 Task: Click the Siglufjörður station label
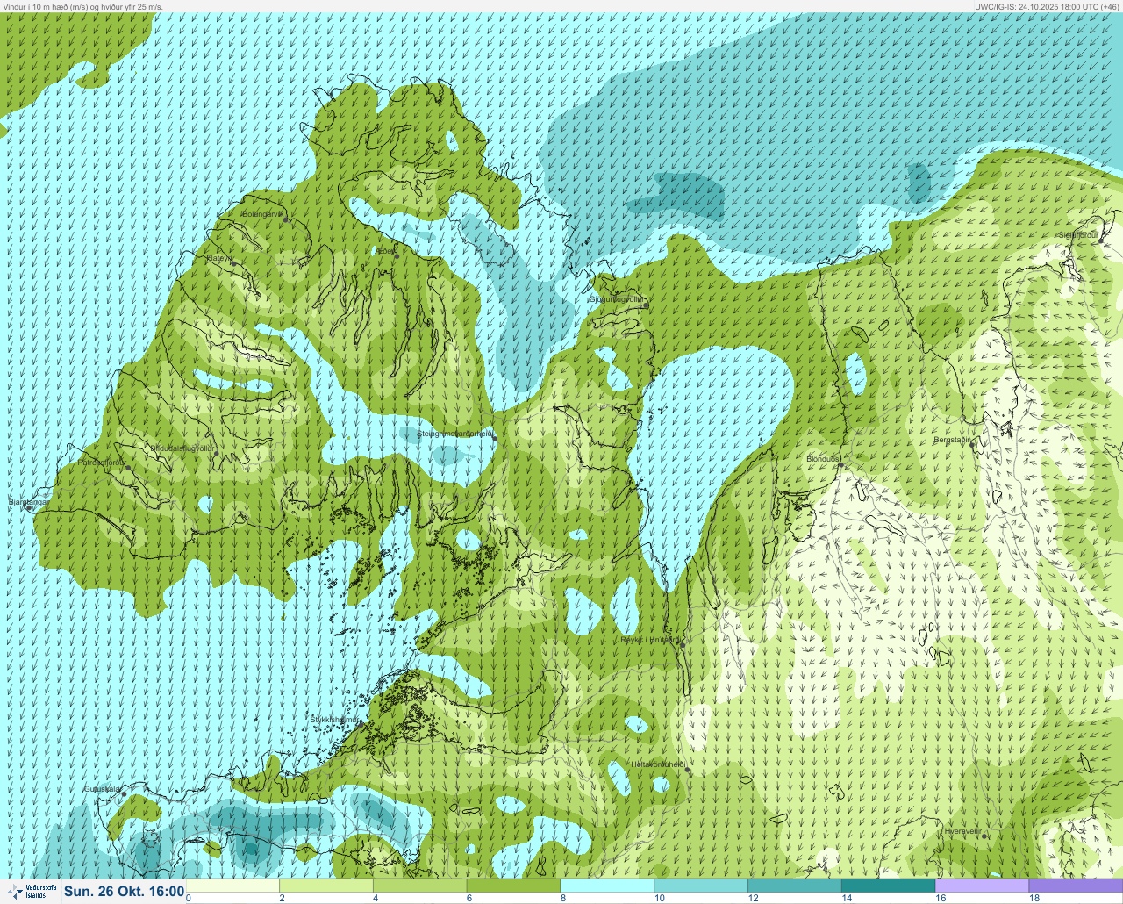click(x=1078, y=235)
